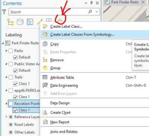This screenshot has width=149, height=136.
Task: Toggle labeling checkbox for Recration Points layer
Action: 11,103
